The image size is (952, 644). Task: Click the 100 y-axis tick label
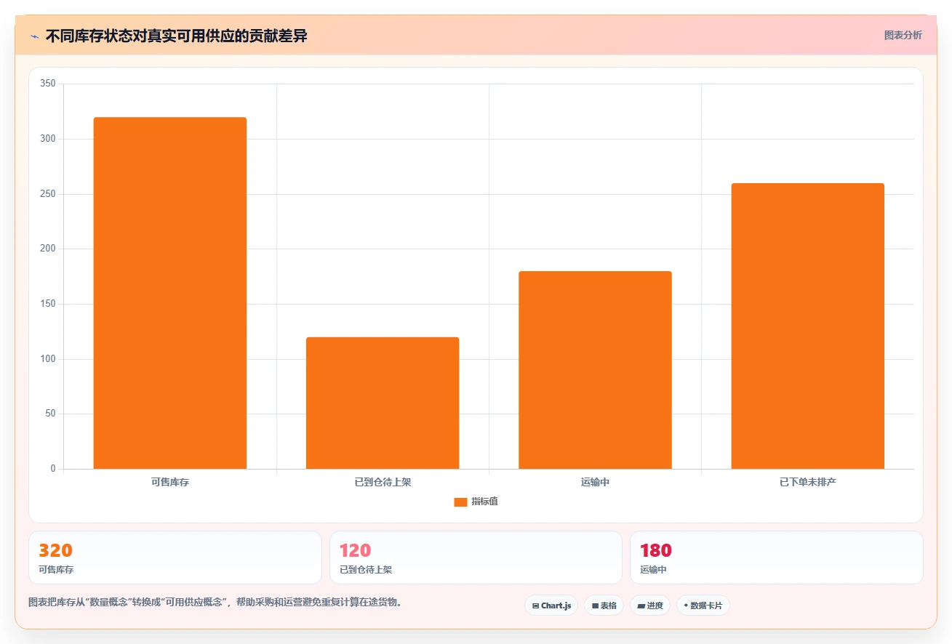click(x=48, y=359)
